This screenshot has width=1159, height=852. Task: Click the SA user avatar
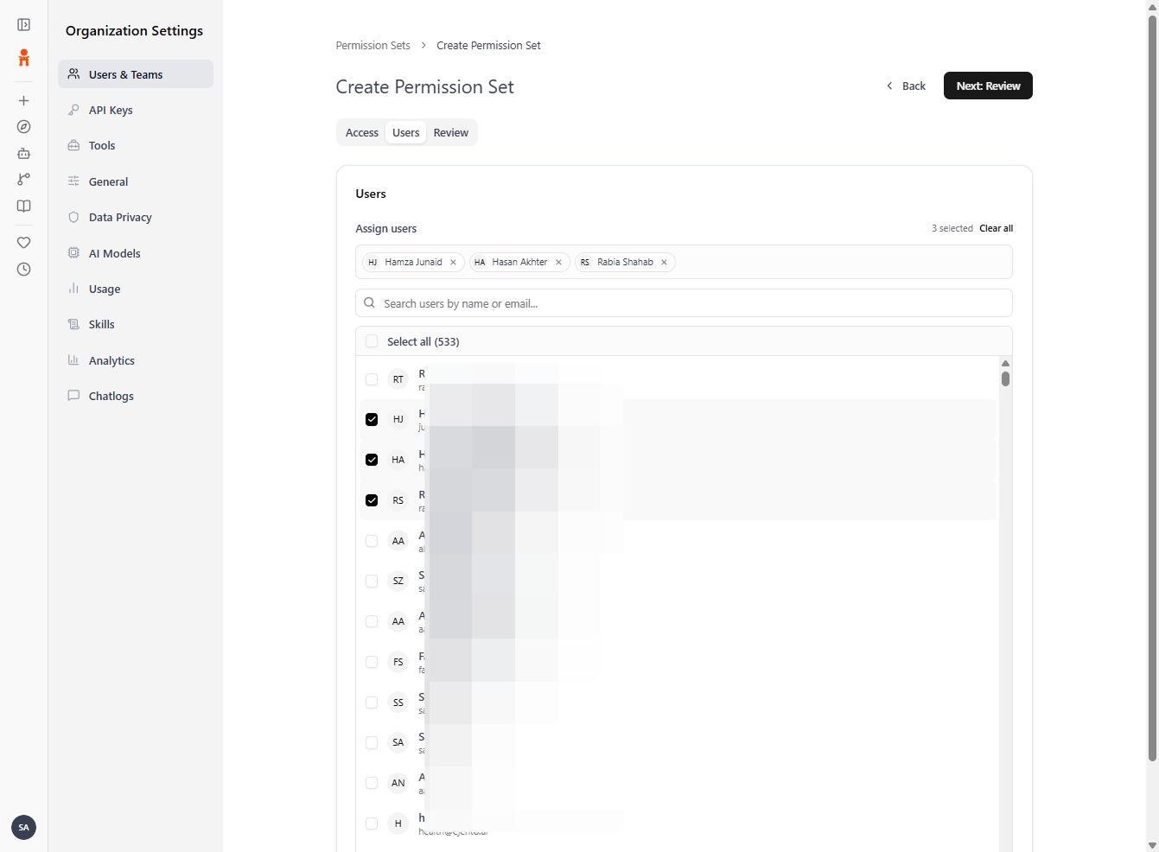pos(24,827)
